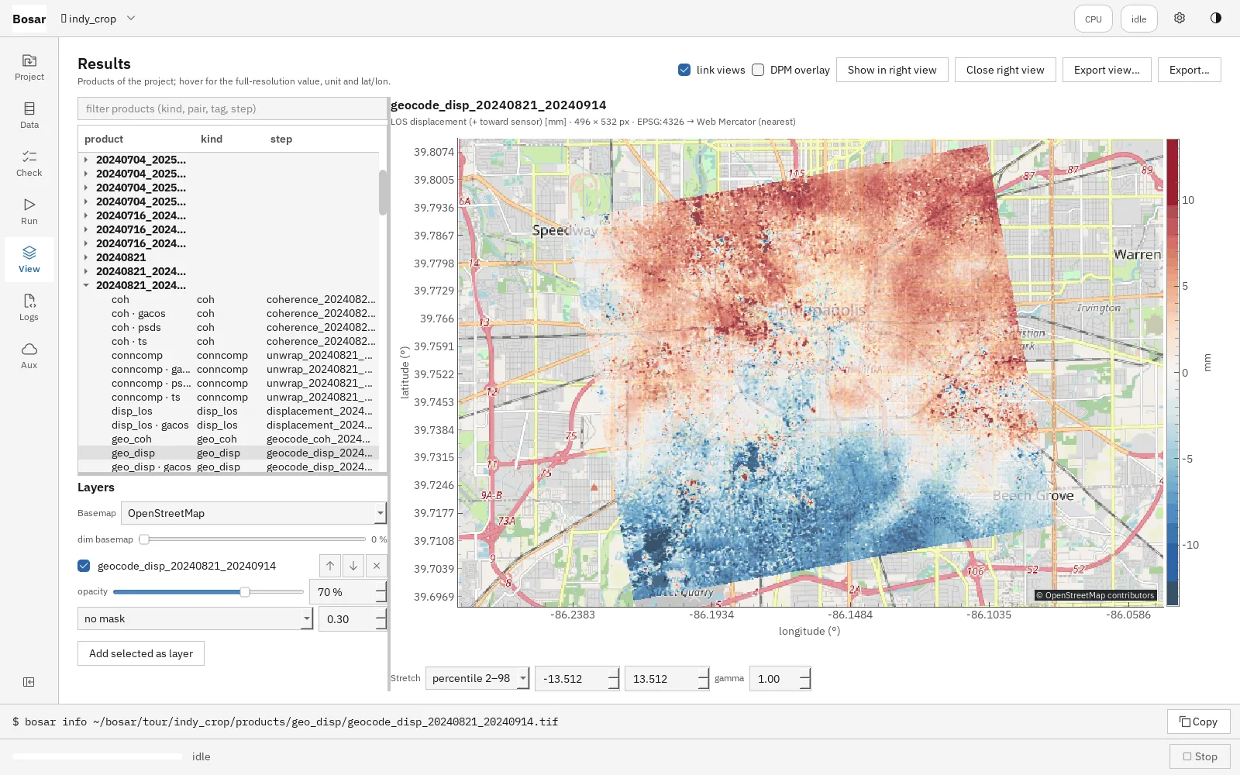The width and height of the screenshot is (1240, 775).
Task: Open the Logs sidebar section
Action: coord(29,307)
